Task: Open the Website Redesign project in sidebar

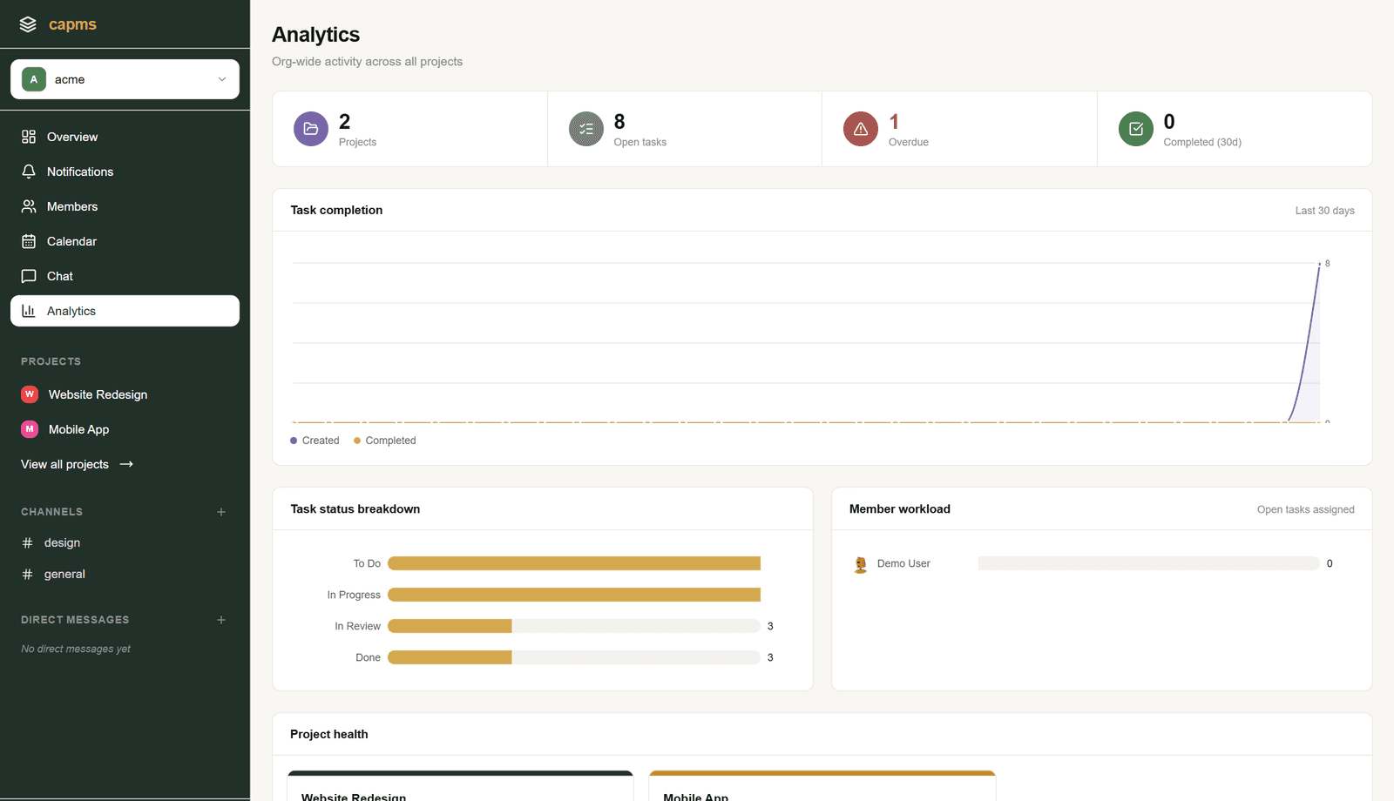Action: 125,394
